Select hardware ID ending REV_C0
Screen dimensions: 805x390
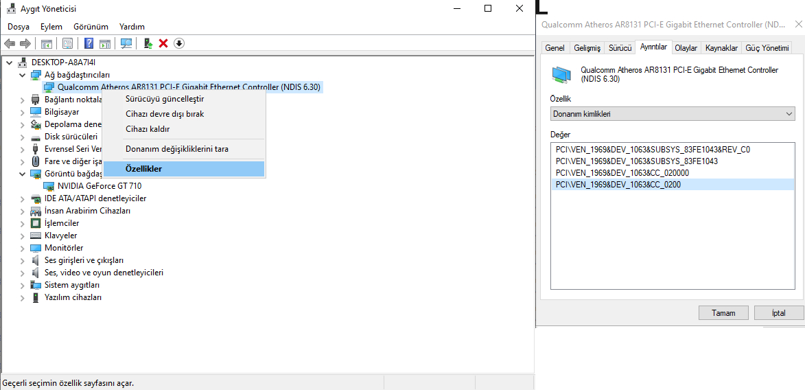[672, 149]
